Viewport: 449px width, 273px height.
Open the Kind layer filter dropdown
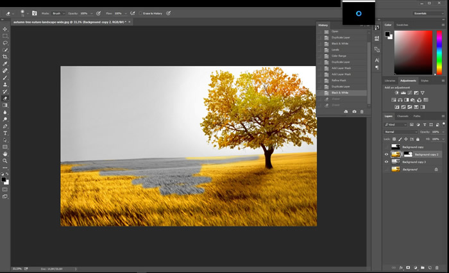[396, 124]
